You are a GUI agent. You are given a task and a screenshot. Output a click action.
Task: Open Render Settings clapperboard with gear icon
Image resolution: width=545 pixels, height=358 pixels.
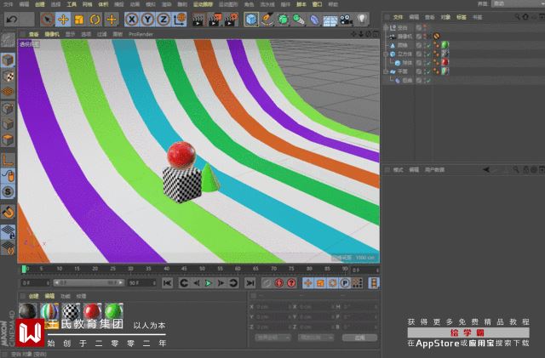231,20
